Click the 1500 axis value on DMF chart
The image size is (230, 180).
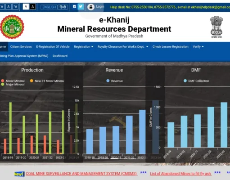157,87
